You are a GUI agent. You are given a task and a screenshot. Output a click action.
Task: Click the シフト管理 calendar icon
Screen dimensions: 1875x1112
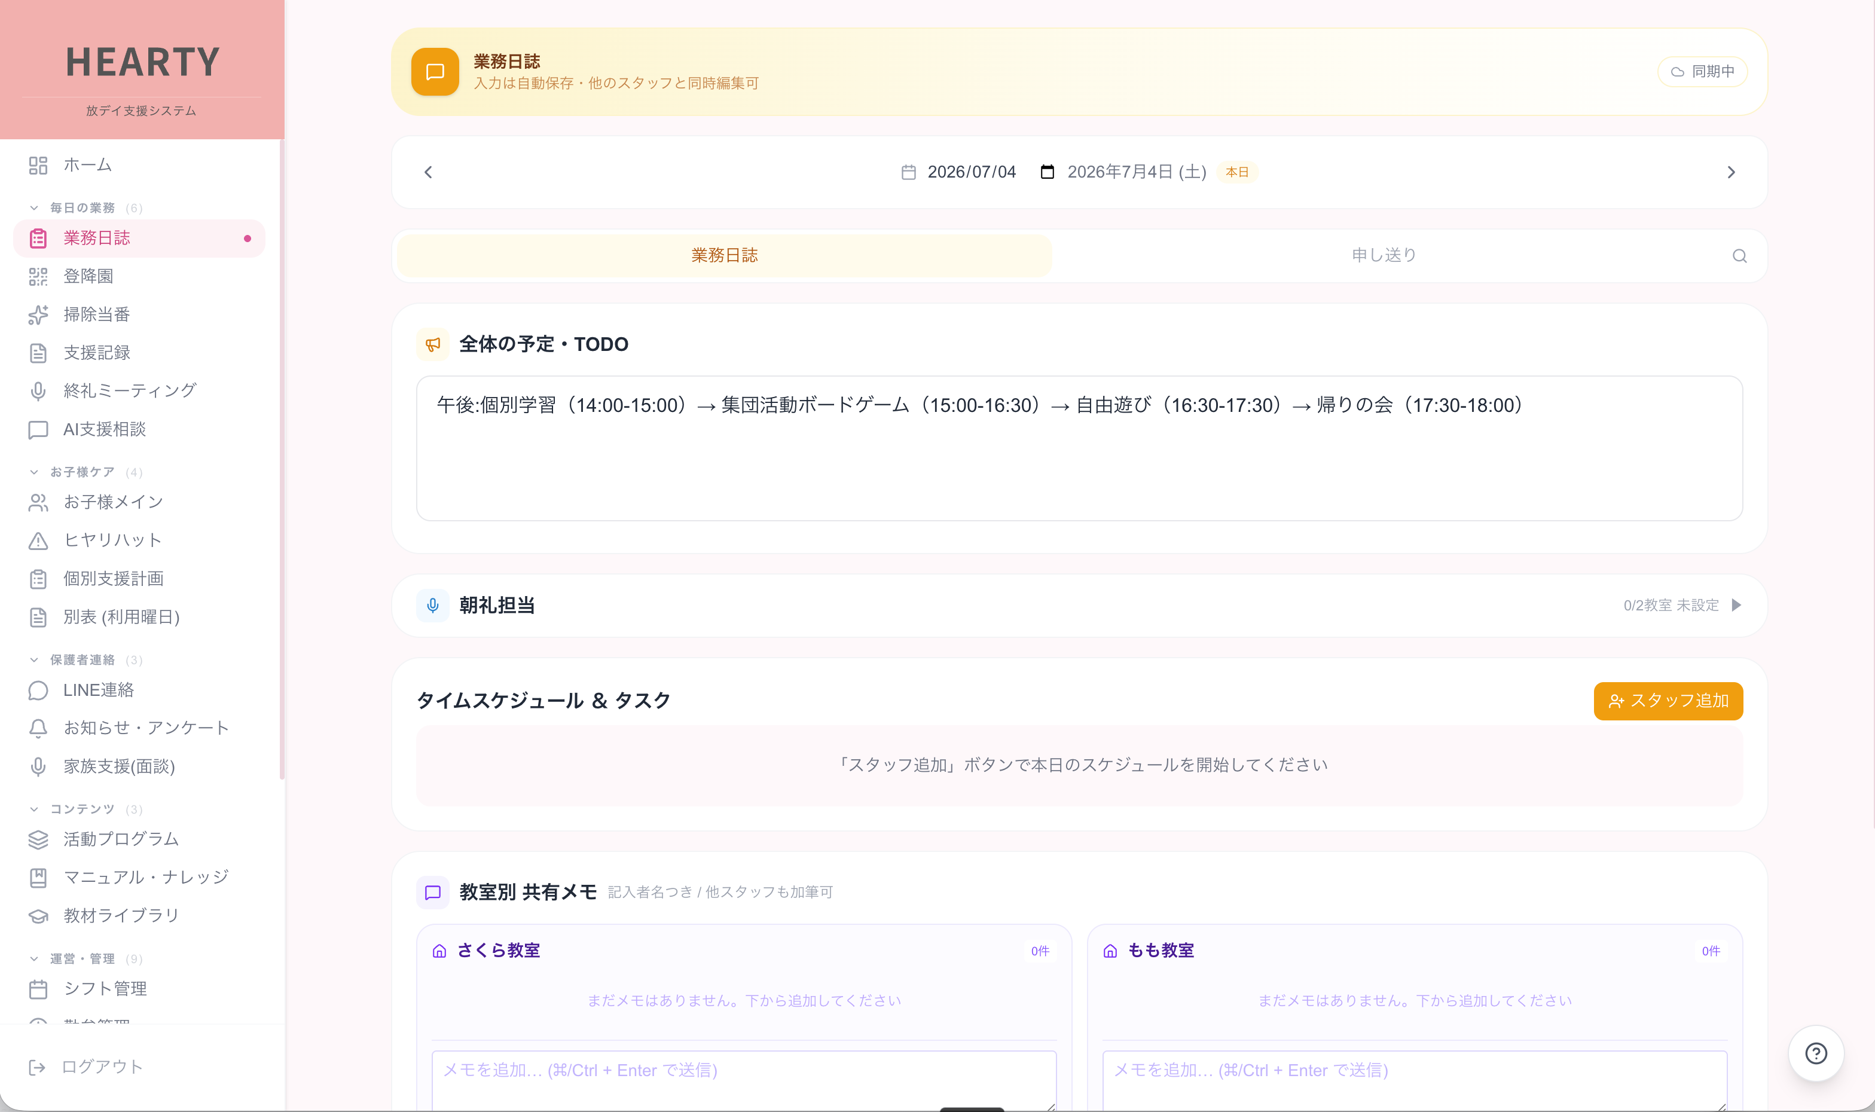click(x=38, y=989)
